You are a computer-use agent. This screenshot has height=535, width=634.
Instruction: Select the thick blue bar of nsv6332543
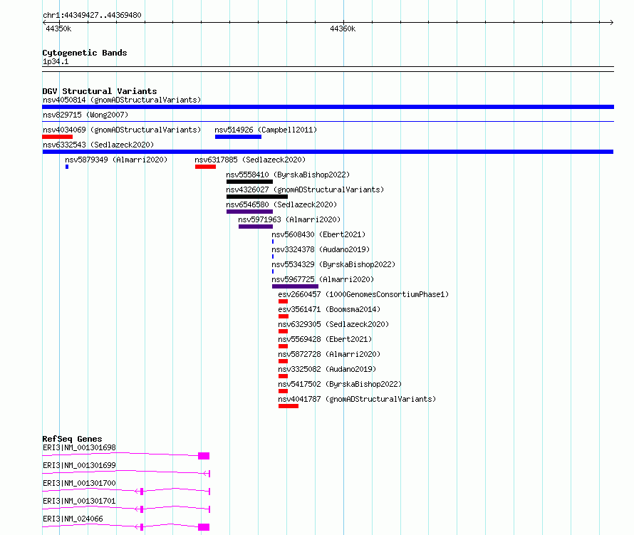(x=328, y=152)
